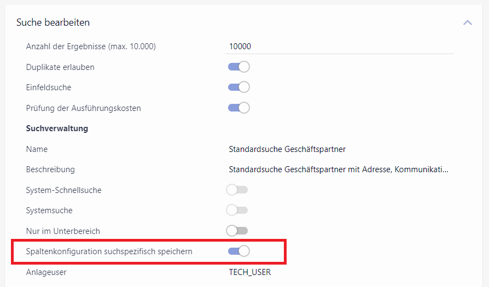Click the Beschreibung row label
The width and height of the screenshot is (489, 287).
tap(50, 169)
